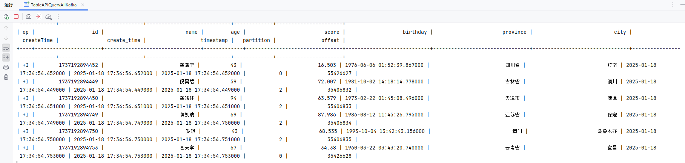685x163 pixels.
Task: Stop the running process
Action: (x=16, y=17)
